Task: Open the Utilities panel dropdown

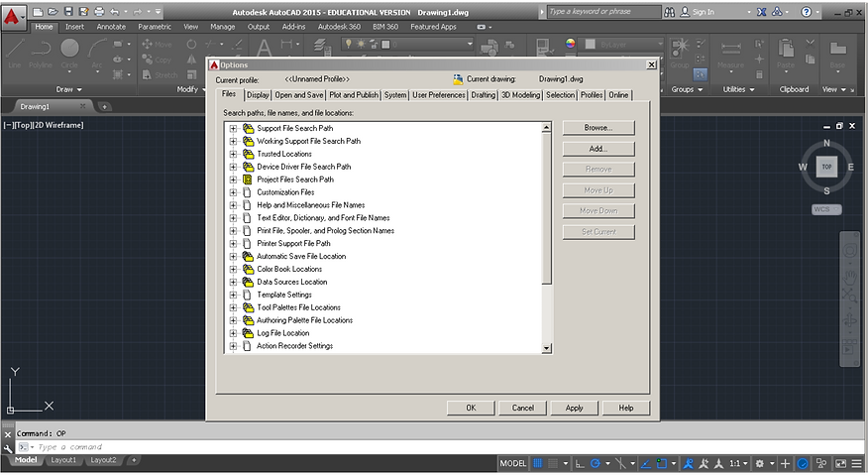Action: coord(738,89)
